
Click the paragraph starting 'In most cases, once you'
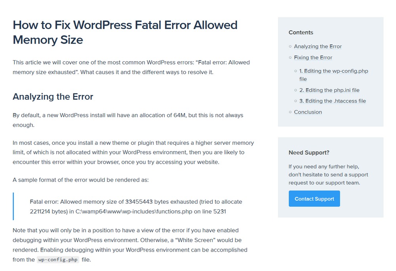pyautogui.click(x=133, y=152)
